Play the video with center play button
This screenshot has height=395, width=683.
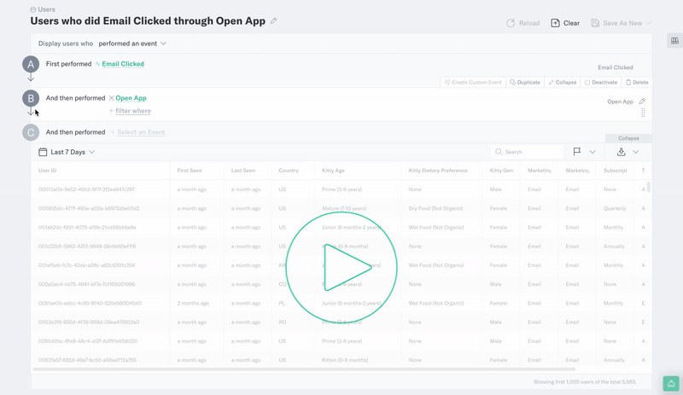point(341,267)
